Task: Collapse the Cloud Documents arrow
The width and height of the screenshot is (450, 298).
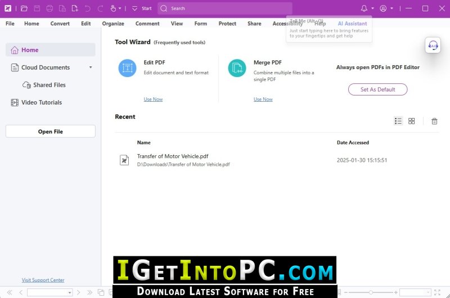Action: tap(91, 67)
